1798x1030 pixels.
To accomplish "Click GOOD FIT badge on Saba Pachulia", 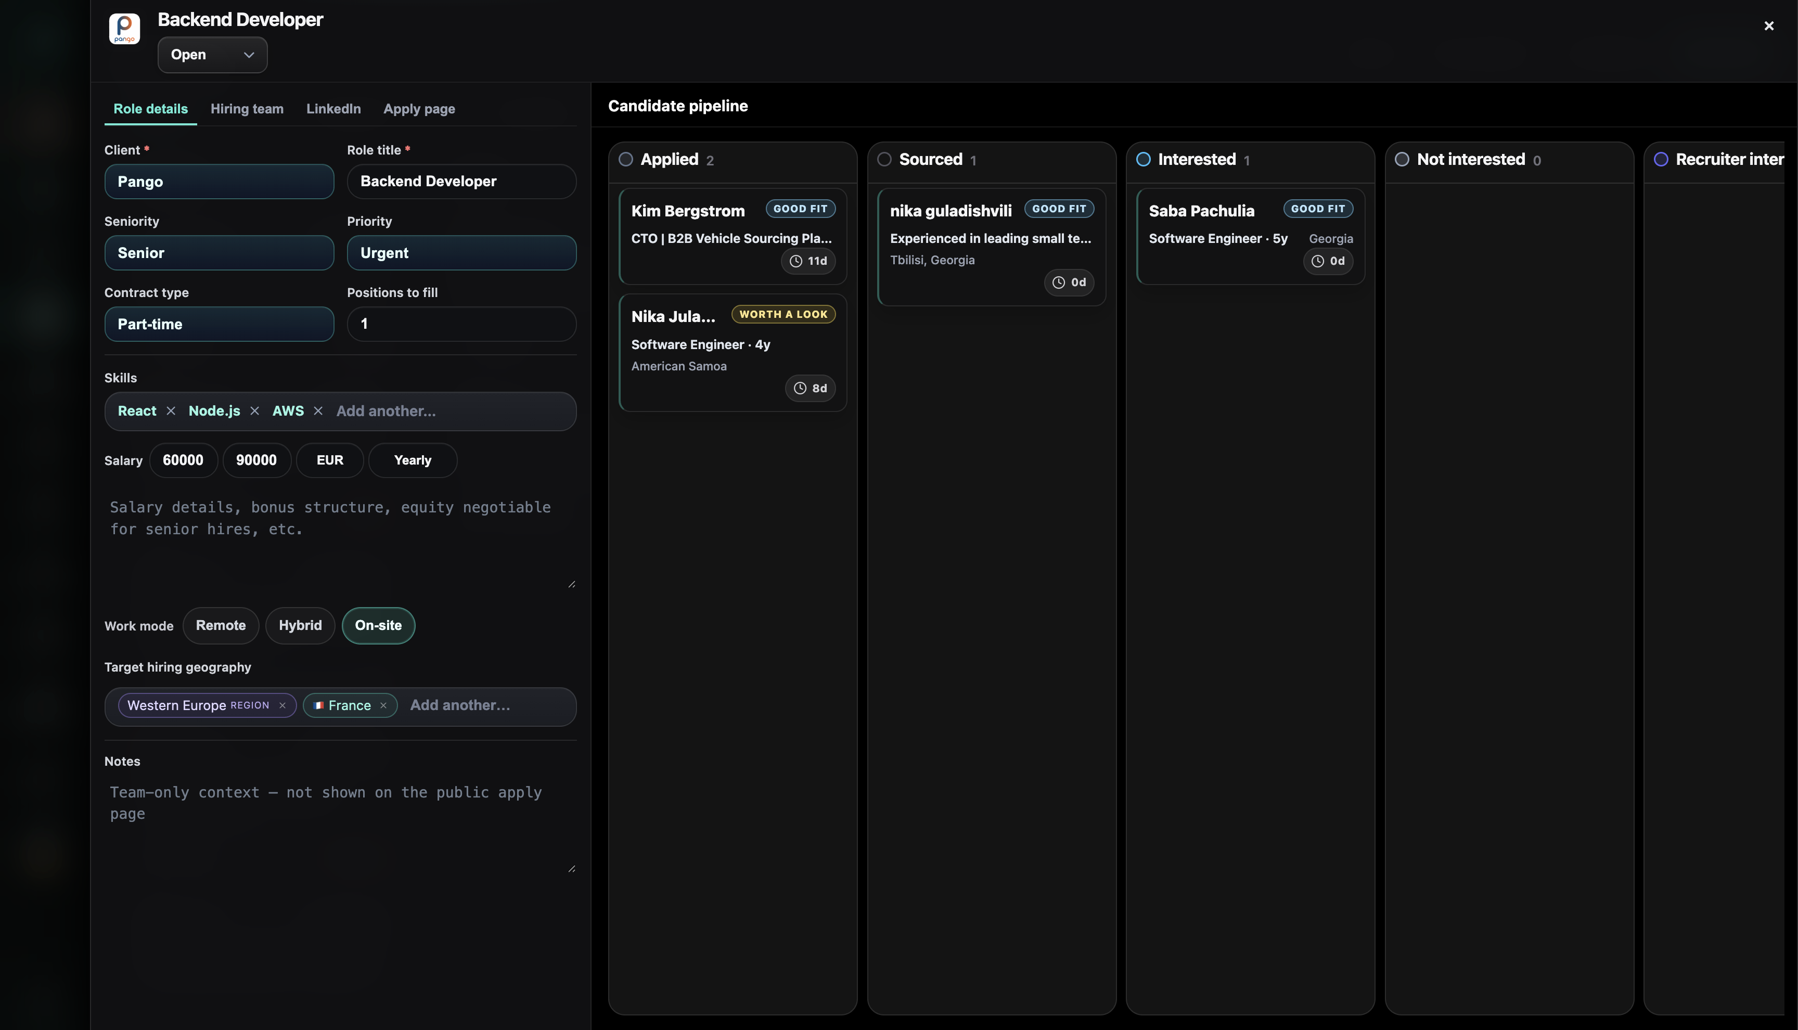I will pos(1318,209).
